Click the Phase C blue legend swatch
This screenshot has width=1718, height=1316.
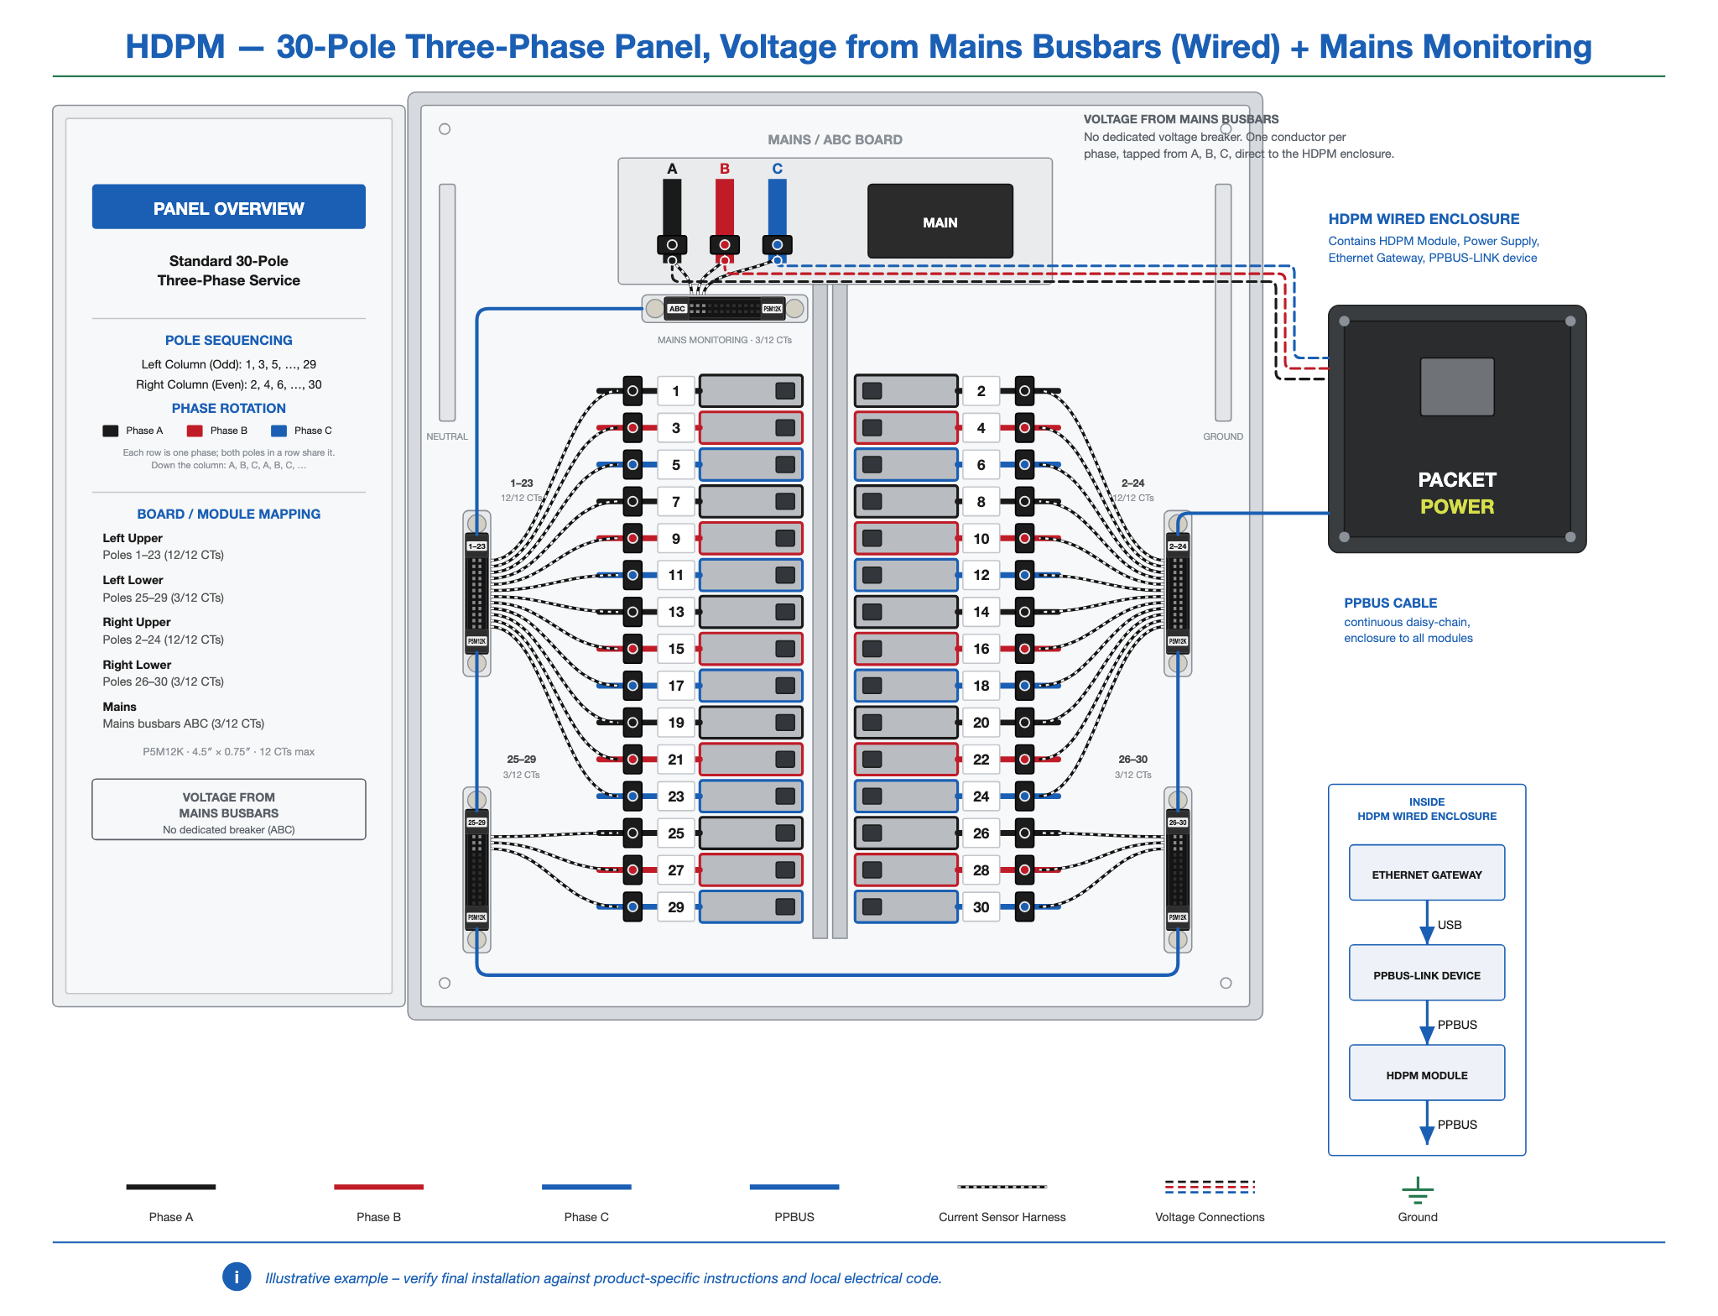[x=279, y=431]
